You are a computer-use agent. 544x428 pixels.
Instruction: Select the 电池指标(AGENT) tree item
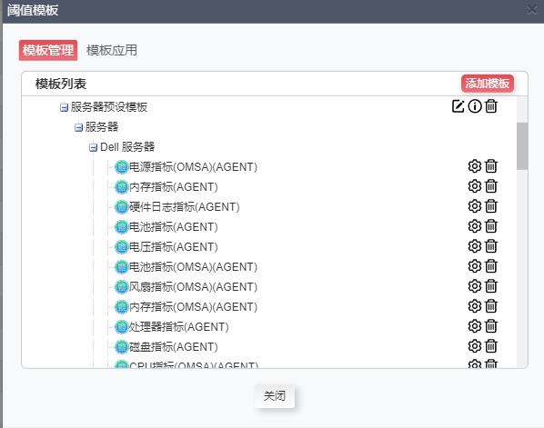[173, 227]
